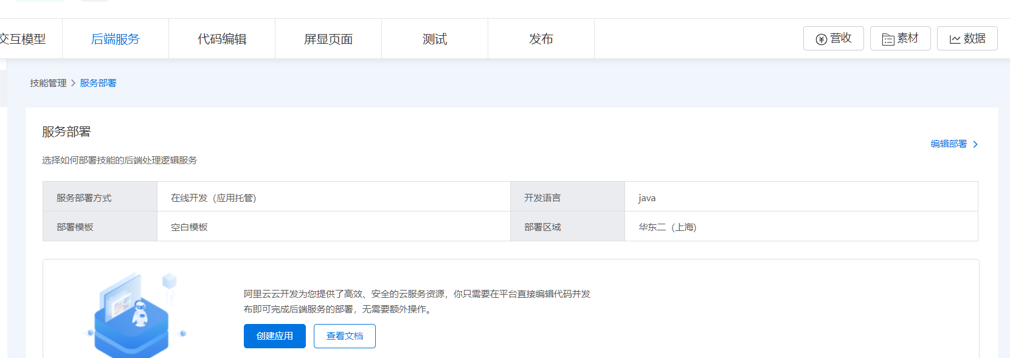Image resolution: width=1010 pixels, height=358 pixels.
Task: Click the 开发语言 label cell
Action: pos(567,197)
